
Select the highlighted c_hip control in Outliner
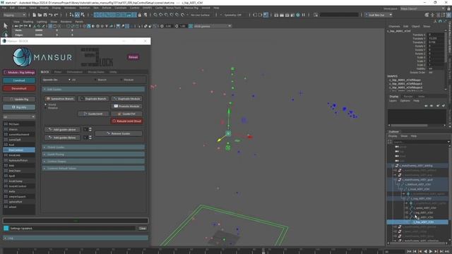[417, 222]
